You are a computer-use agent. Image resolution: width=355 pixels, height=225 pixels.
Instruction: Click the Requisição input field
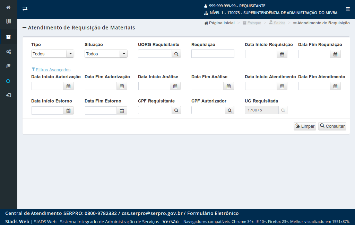213,54
